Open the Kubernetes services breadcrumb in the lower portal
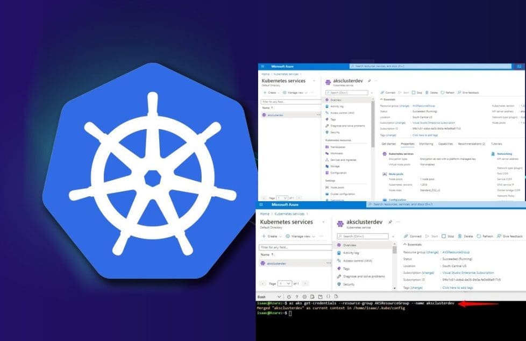 pos(289,214)
